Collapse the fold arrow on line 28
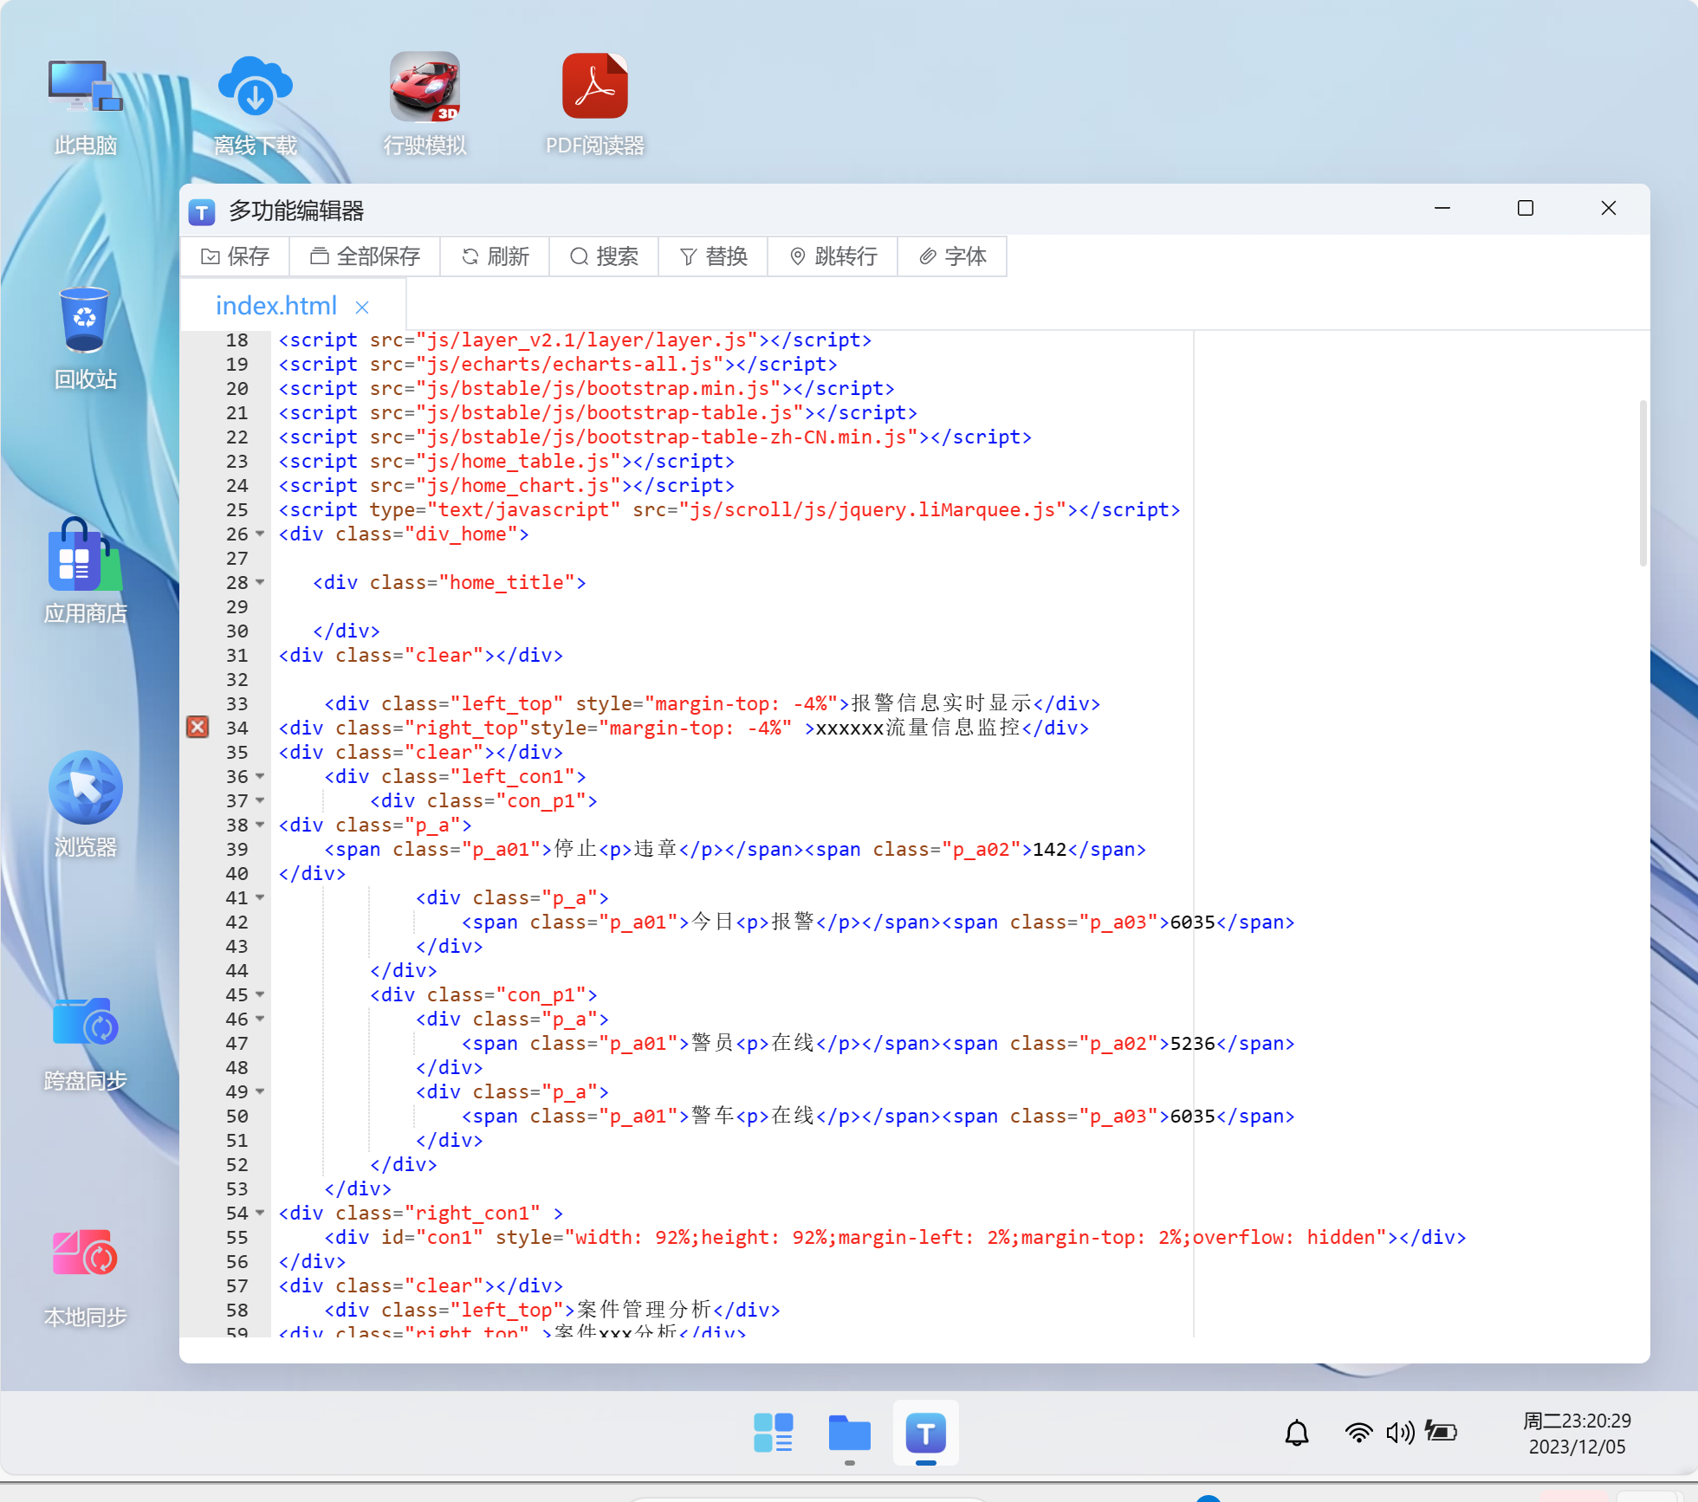Viewport: 1698px width, 1502px height. [x=260, y=582]
